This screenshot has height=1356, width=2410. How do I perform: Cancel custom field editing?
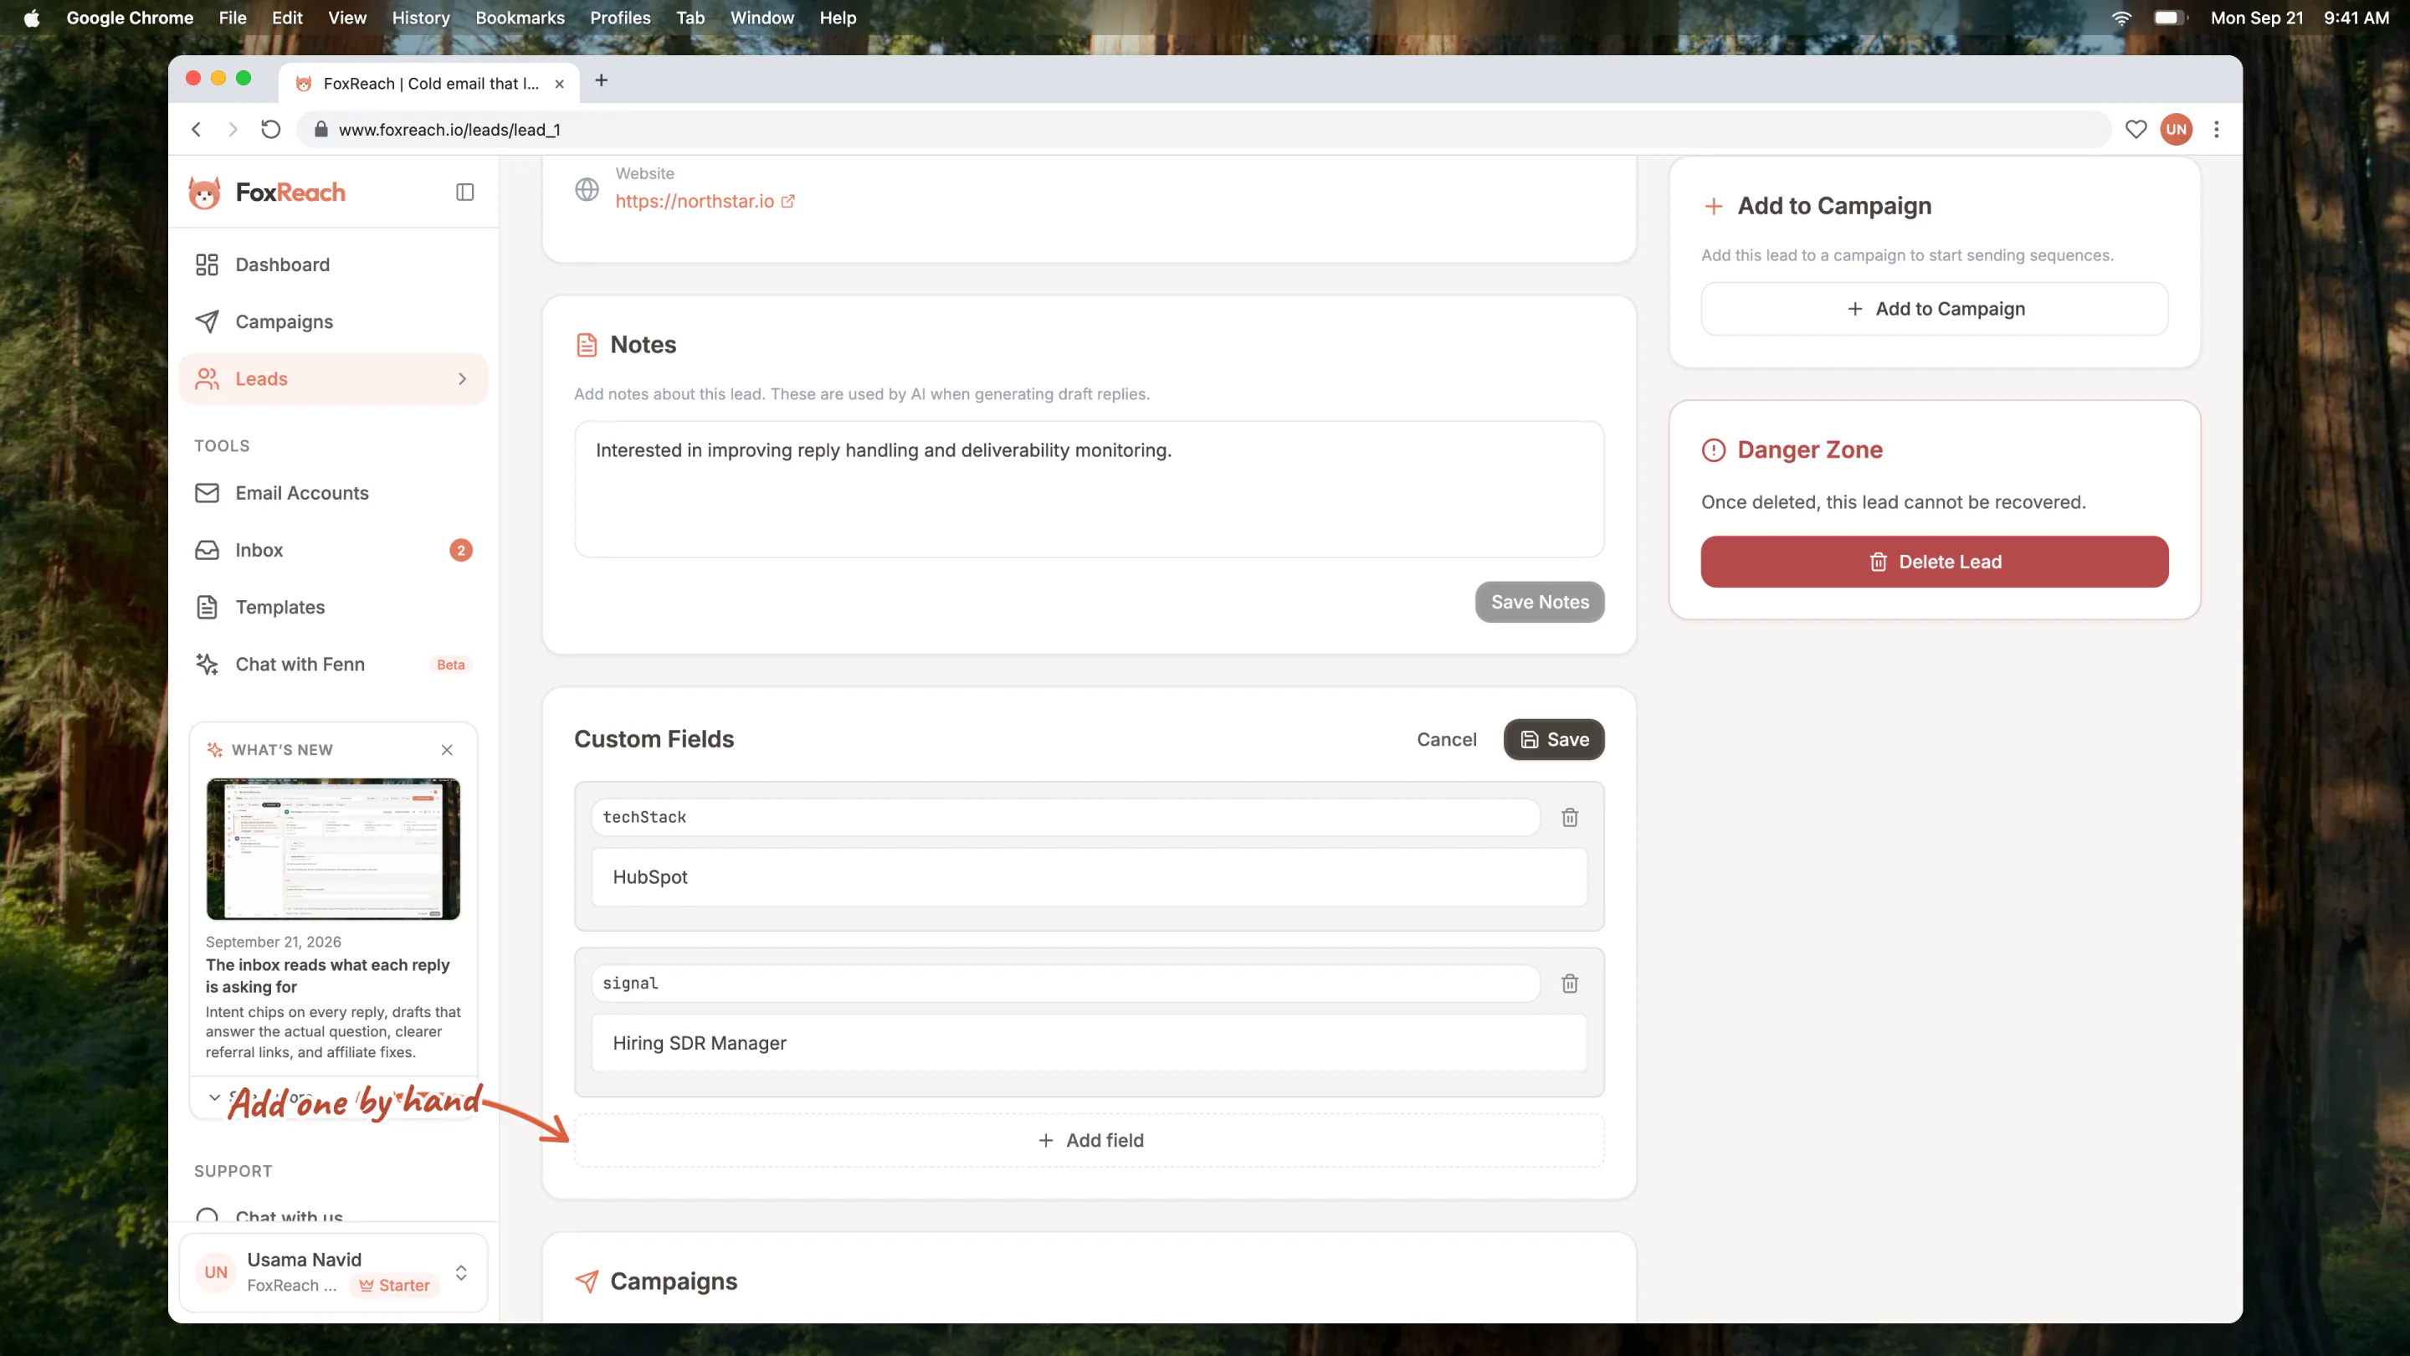pyautogui.click(x=1446, y=740)
